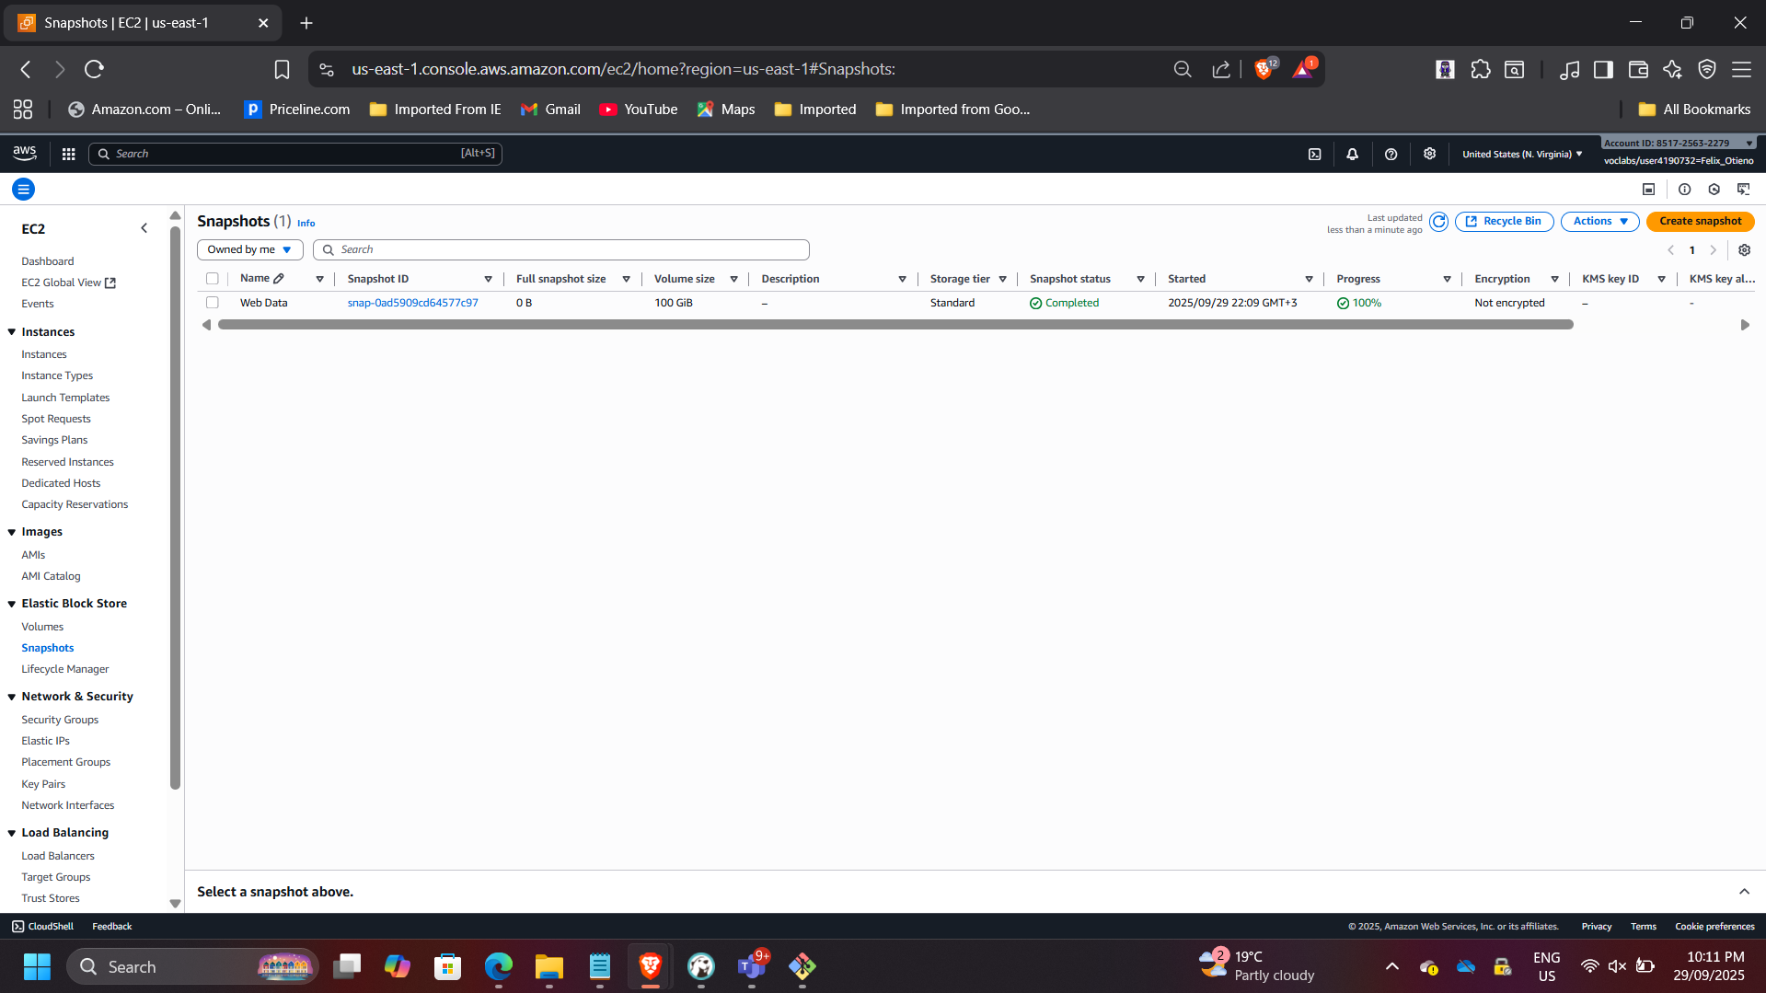
Task: Click the Create snapshot button
Action: coord(1700,222)
